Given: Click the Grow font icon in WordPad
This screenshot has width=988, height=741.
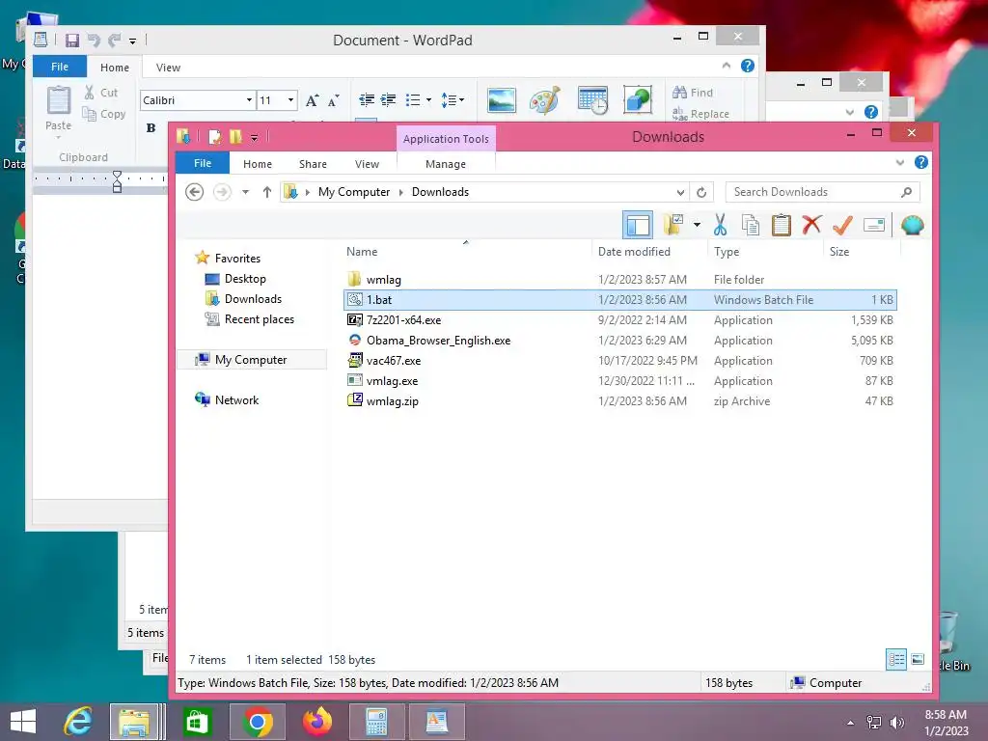Looking at the screenshot, I should (x=312, y=100).
